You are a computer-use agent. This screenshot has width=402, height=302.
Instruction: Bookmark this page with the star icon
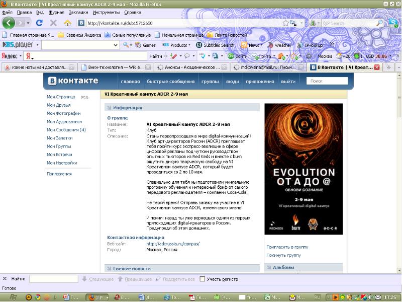pos(285,23)
